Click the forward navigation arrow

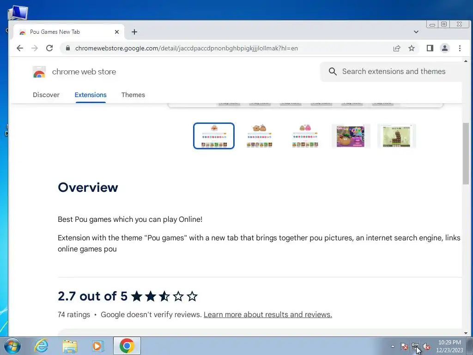click(x=35, y=48)
